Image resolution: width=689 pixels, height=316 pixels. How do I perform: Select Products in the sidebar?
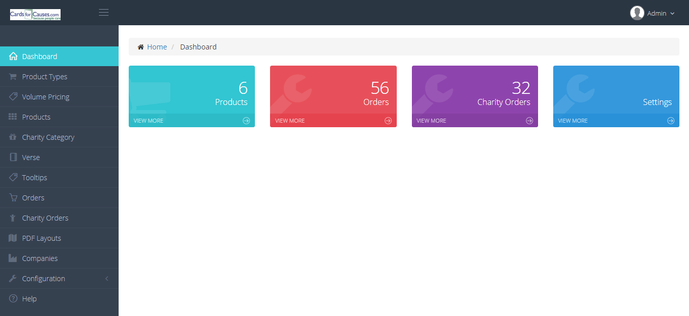click(59, 117)
